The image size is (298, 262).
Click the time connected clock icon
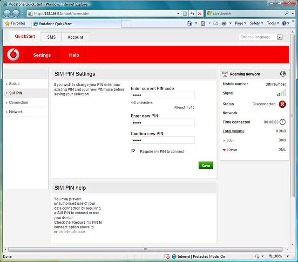(x=282, y=122)
